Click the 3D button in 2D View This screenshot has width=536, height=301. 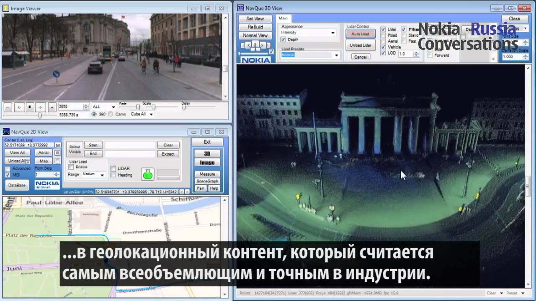pos(207,154)
